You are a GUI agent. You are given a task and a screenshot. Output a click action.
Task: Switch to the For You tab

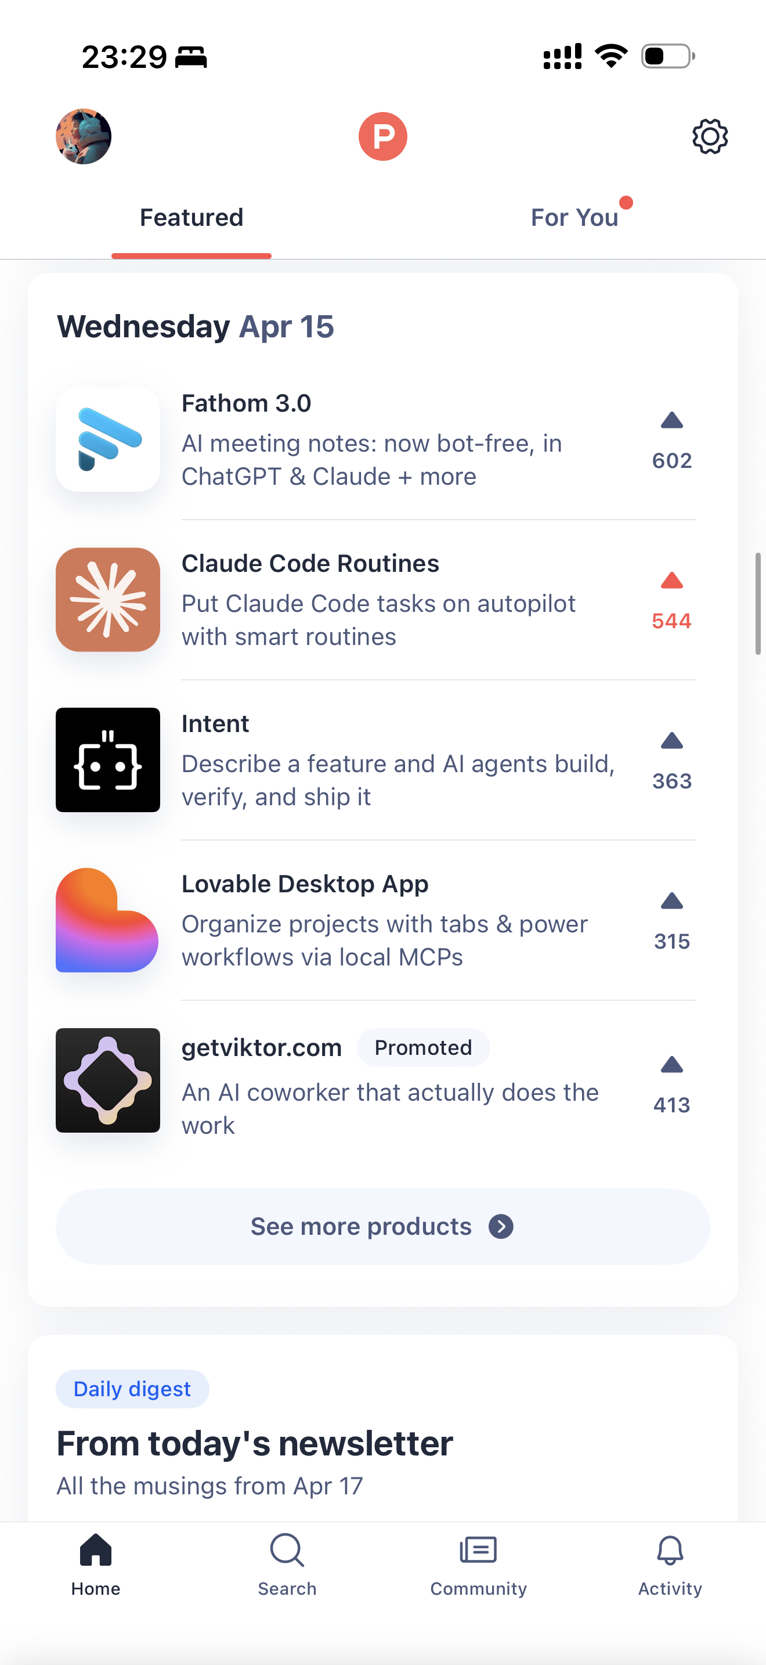574,218
